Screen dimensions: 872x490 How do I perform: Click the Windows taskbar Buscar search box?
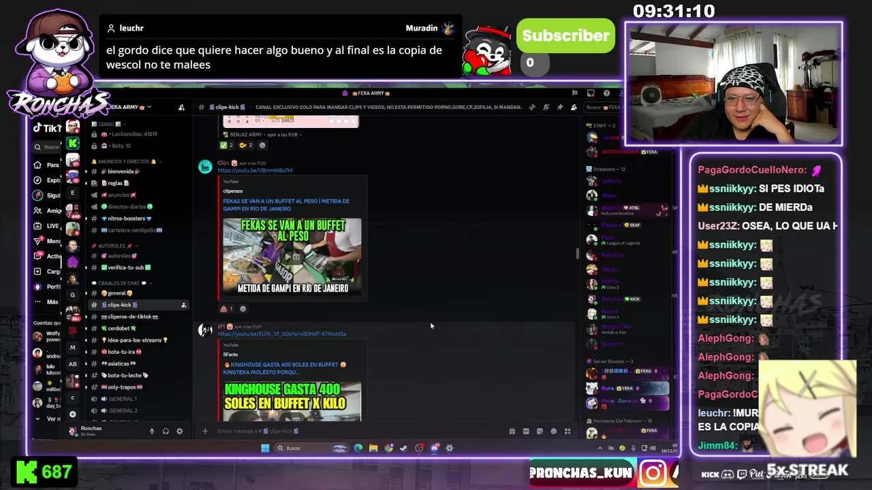pos(313,448)
